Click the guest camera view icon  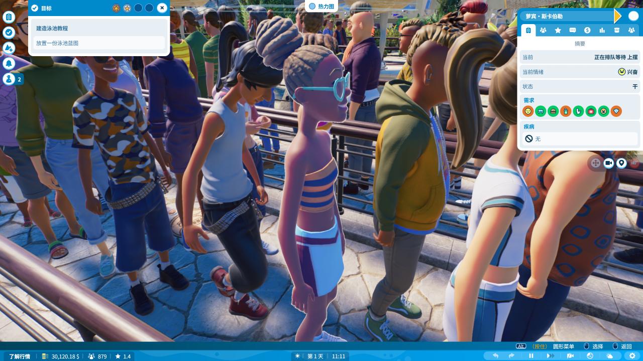(x=608, y=163)
